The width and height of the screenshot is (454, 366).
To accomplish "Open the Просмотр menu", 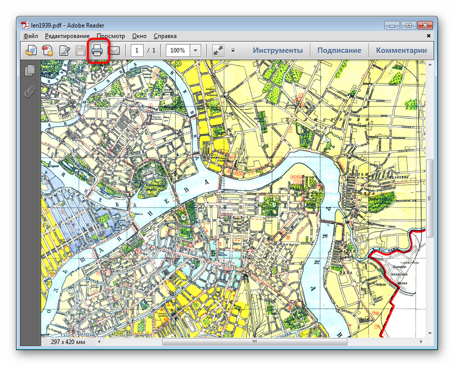I will tap(111, 36).
